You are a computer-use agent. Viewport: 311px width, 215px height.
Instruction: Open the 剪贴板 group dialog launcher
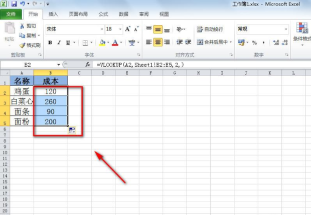pos(40,55)
